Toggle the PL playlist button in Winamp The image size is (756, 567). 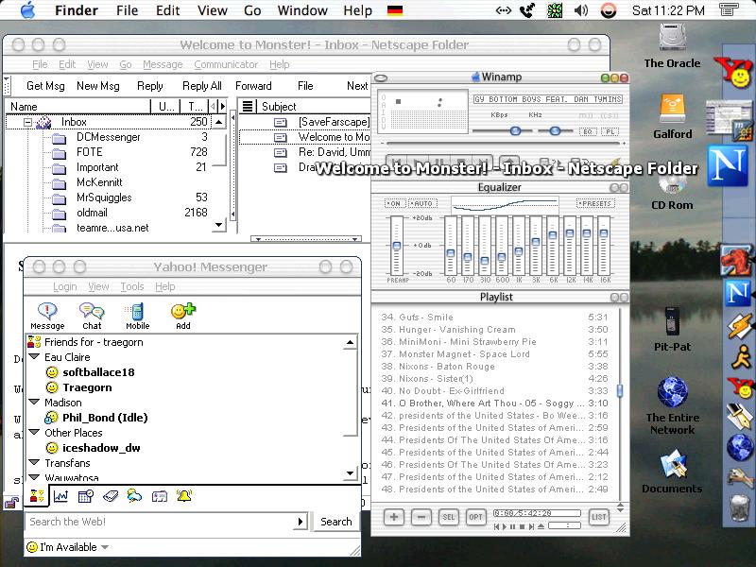[x=610, y=131]
